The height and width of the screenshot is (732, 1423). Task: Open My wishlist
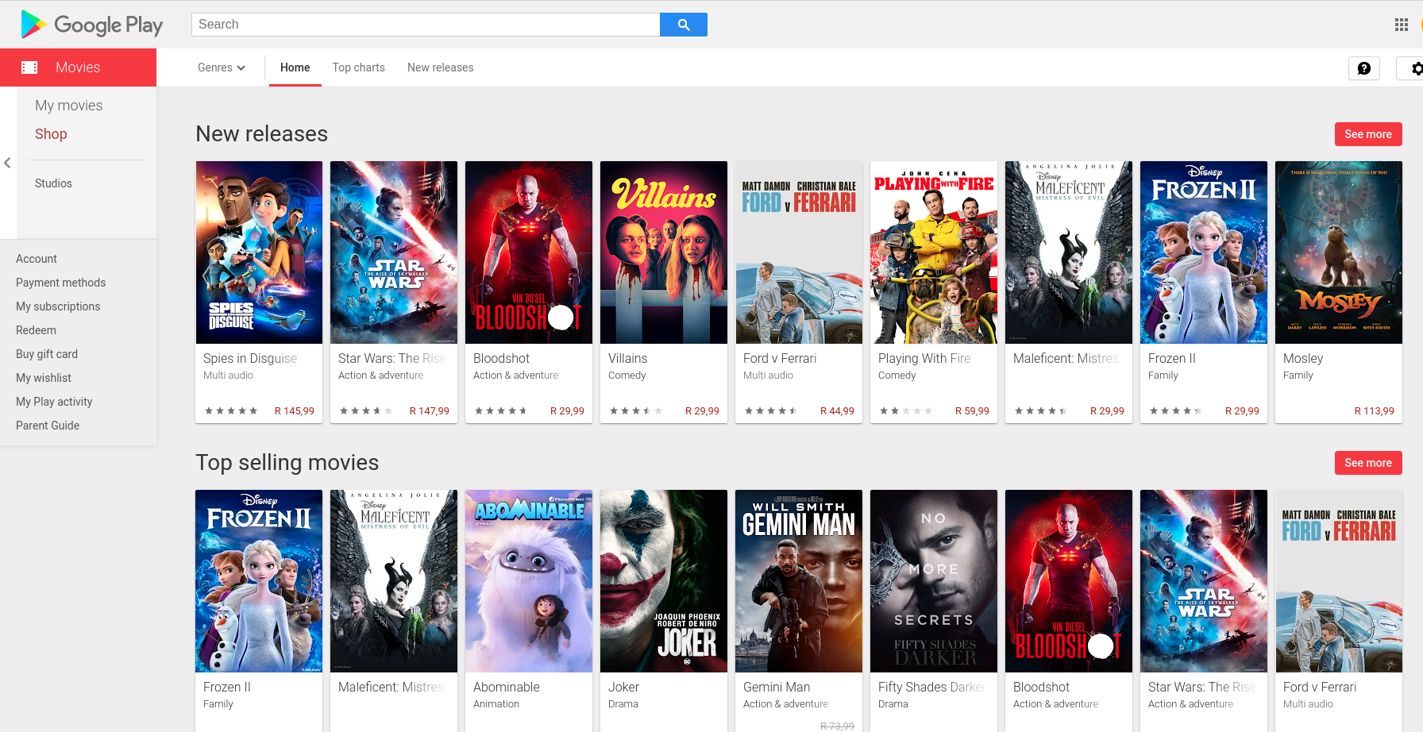(44, 378)
